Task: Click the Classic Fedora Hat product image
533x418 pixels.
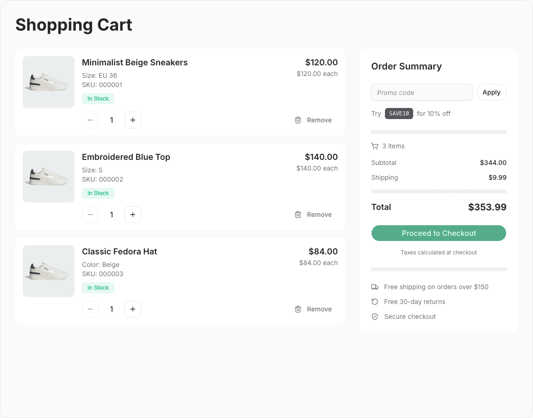Action: [49, 271]
